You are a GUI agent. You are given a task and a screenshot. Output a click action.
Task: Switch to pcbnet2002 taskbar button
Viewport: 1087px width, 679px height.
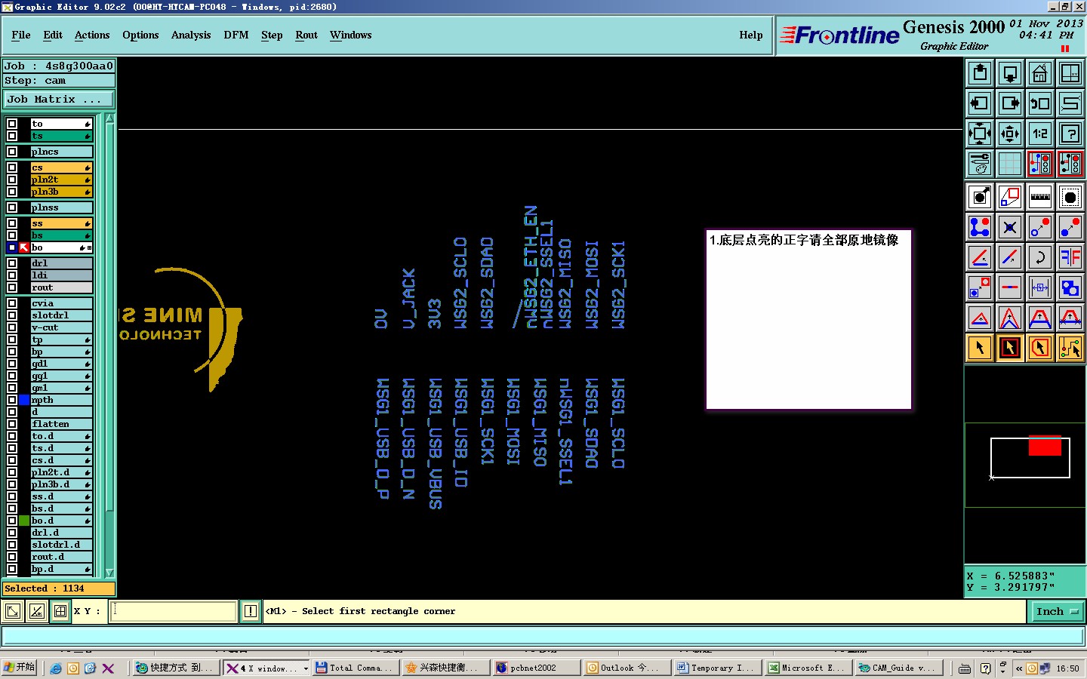pos(537,668)
